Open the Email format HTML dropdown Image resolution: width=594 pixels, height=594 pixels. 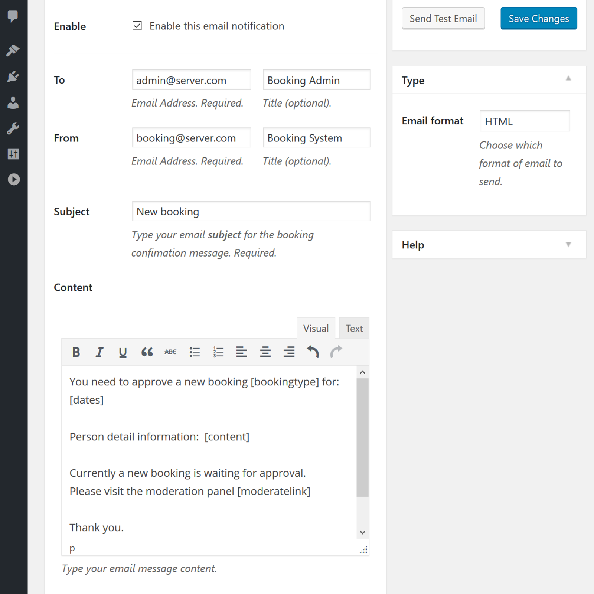525,121
